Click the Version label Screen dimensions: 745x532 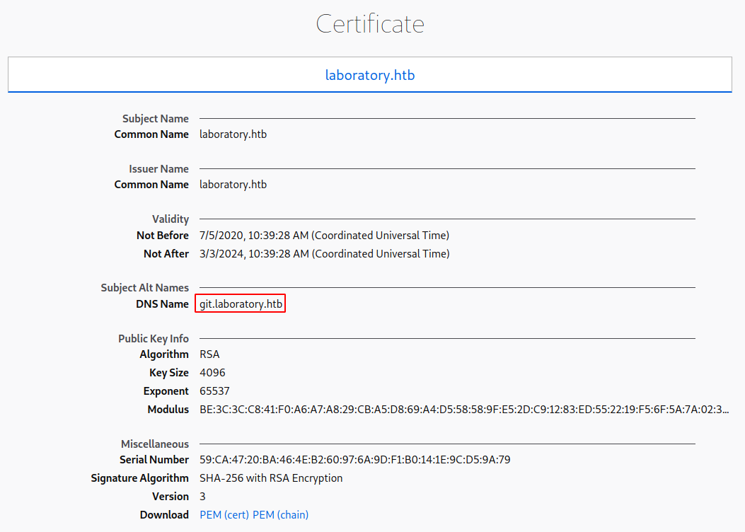171,497
